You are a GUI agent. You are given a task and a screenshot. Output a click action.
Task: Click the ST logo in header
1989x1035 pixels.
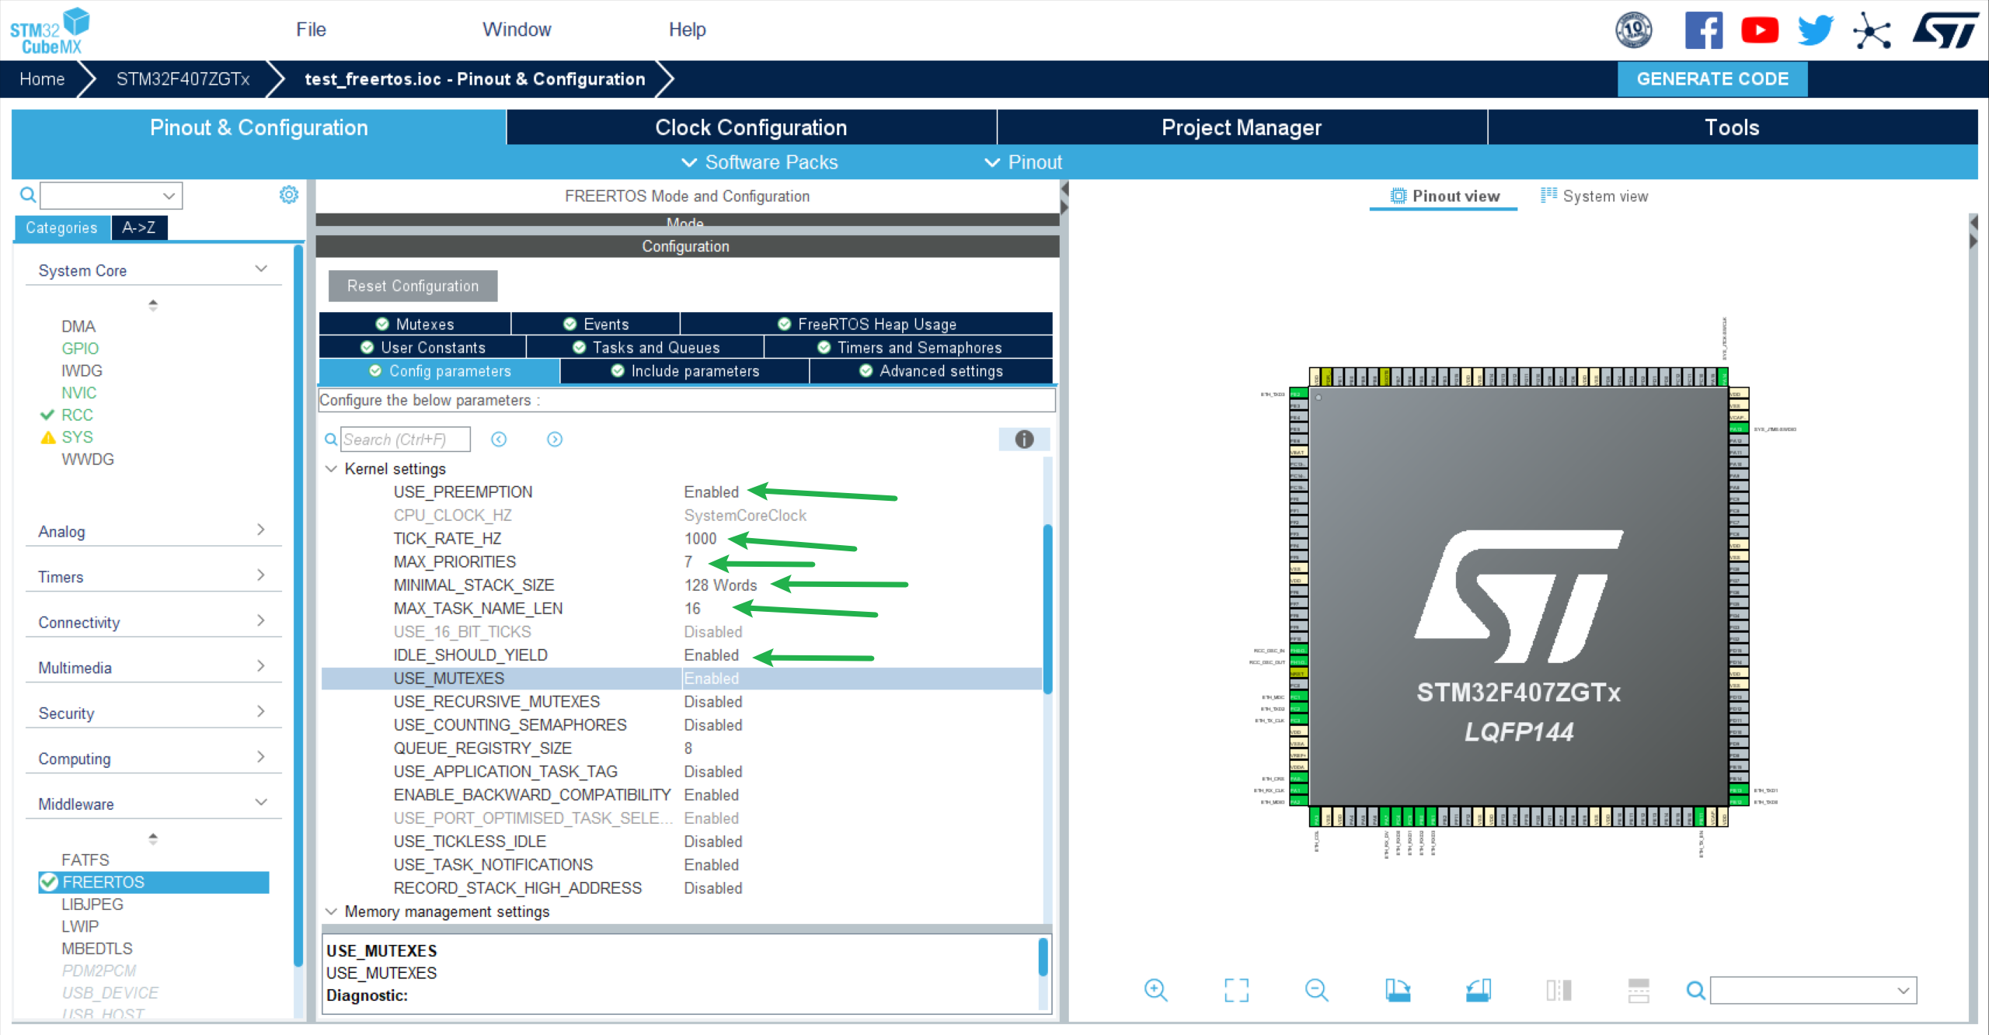tap(1945, 31)
